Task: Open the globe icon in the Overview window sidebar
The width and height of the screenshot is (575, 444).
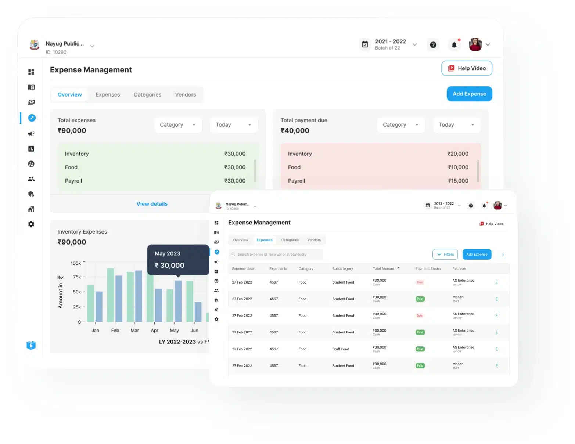Action: 31,164
